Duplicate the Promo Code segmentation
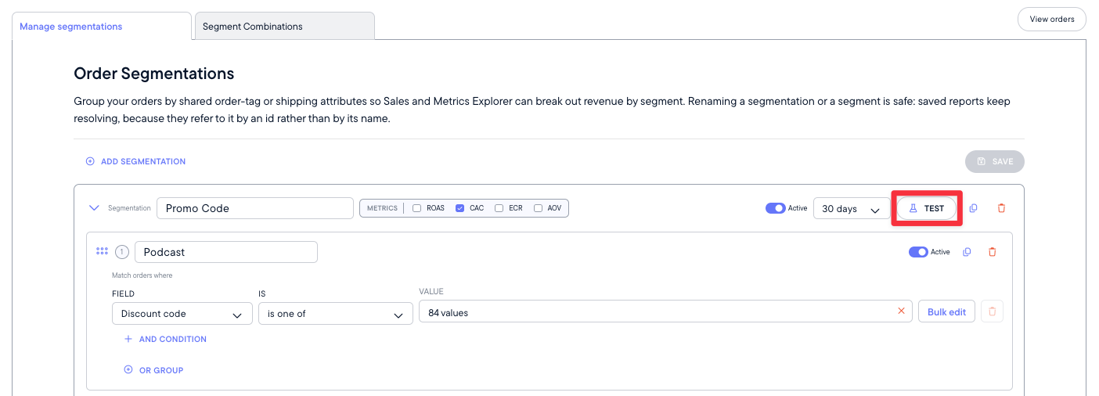The width and height of the screenshot is (1099, 396). 974,208
